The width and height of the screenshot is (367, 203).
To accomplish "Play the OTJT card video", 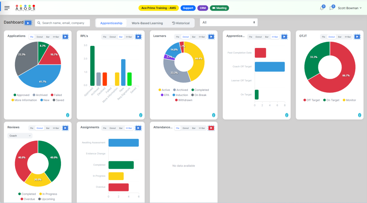I will coord(357,37).
